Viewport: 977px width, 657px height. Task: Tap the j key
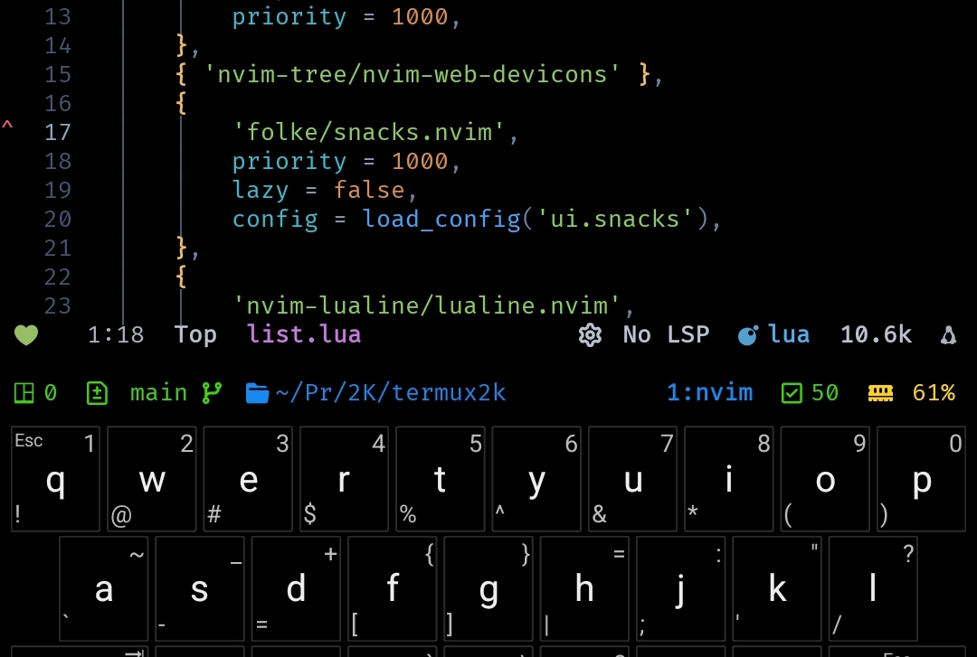680,588
